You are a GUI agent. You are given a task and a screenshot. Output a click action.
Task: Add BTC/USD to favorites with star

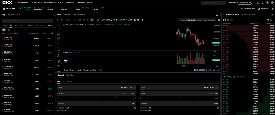[x=20, y=9]
